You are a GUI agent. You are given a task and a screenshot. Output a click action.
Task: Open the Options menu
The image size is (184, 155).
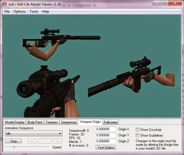click(x=20, y=11)
